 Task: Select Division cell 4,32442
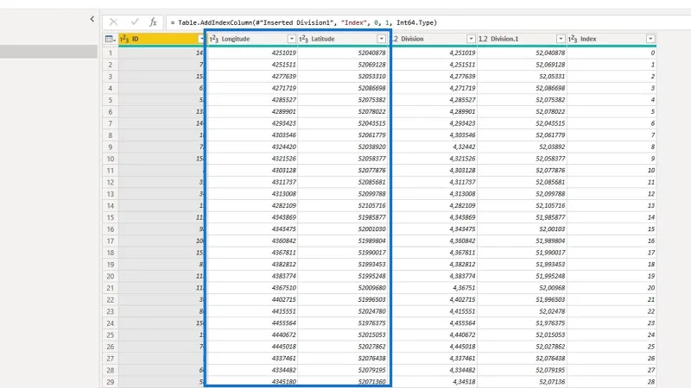[433, 147]
